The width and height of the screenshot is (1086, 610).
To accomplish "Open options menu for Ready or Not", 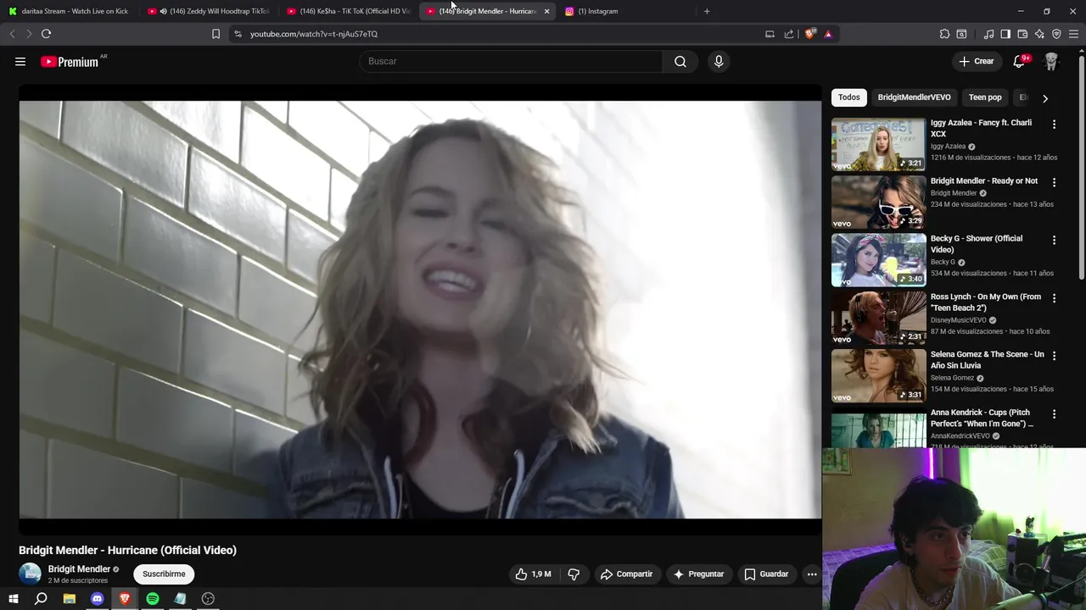I will (1054, 182).
